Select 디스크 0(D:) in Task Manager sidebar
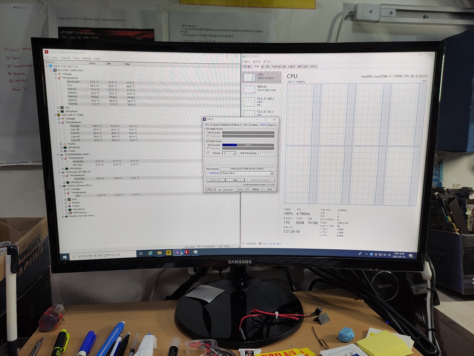Viewport: 474px width, 356px height. click(x=261, y=102)
